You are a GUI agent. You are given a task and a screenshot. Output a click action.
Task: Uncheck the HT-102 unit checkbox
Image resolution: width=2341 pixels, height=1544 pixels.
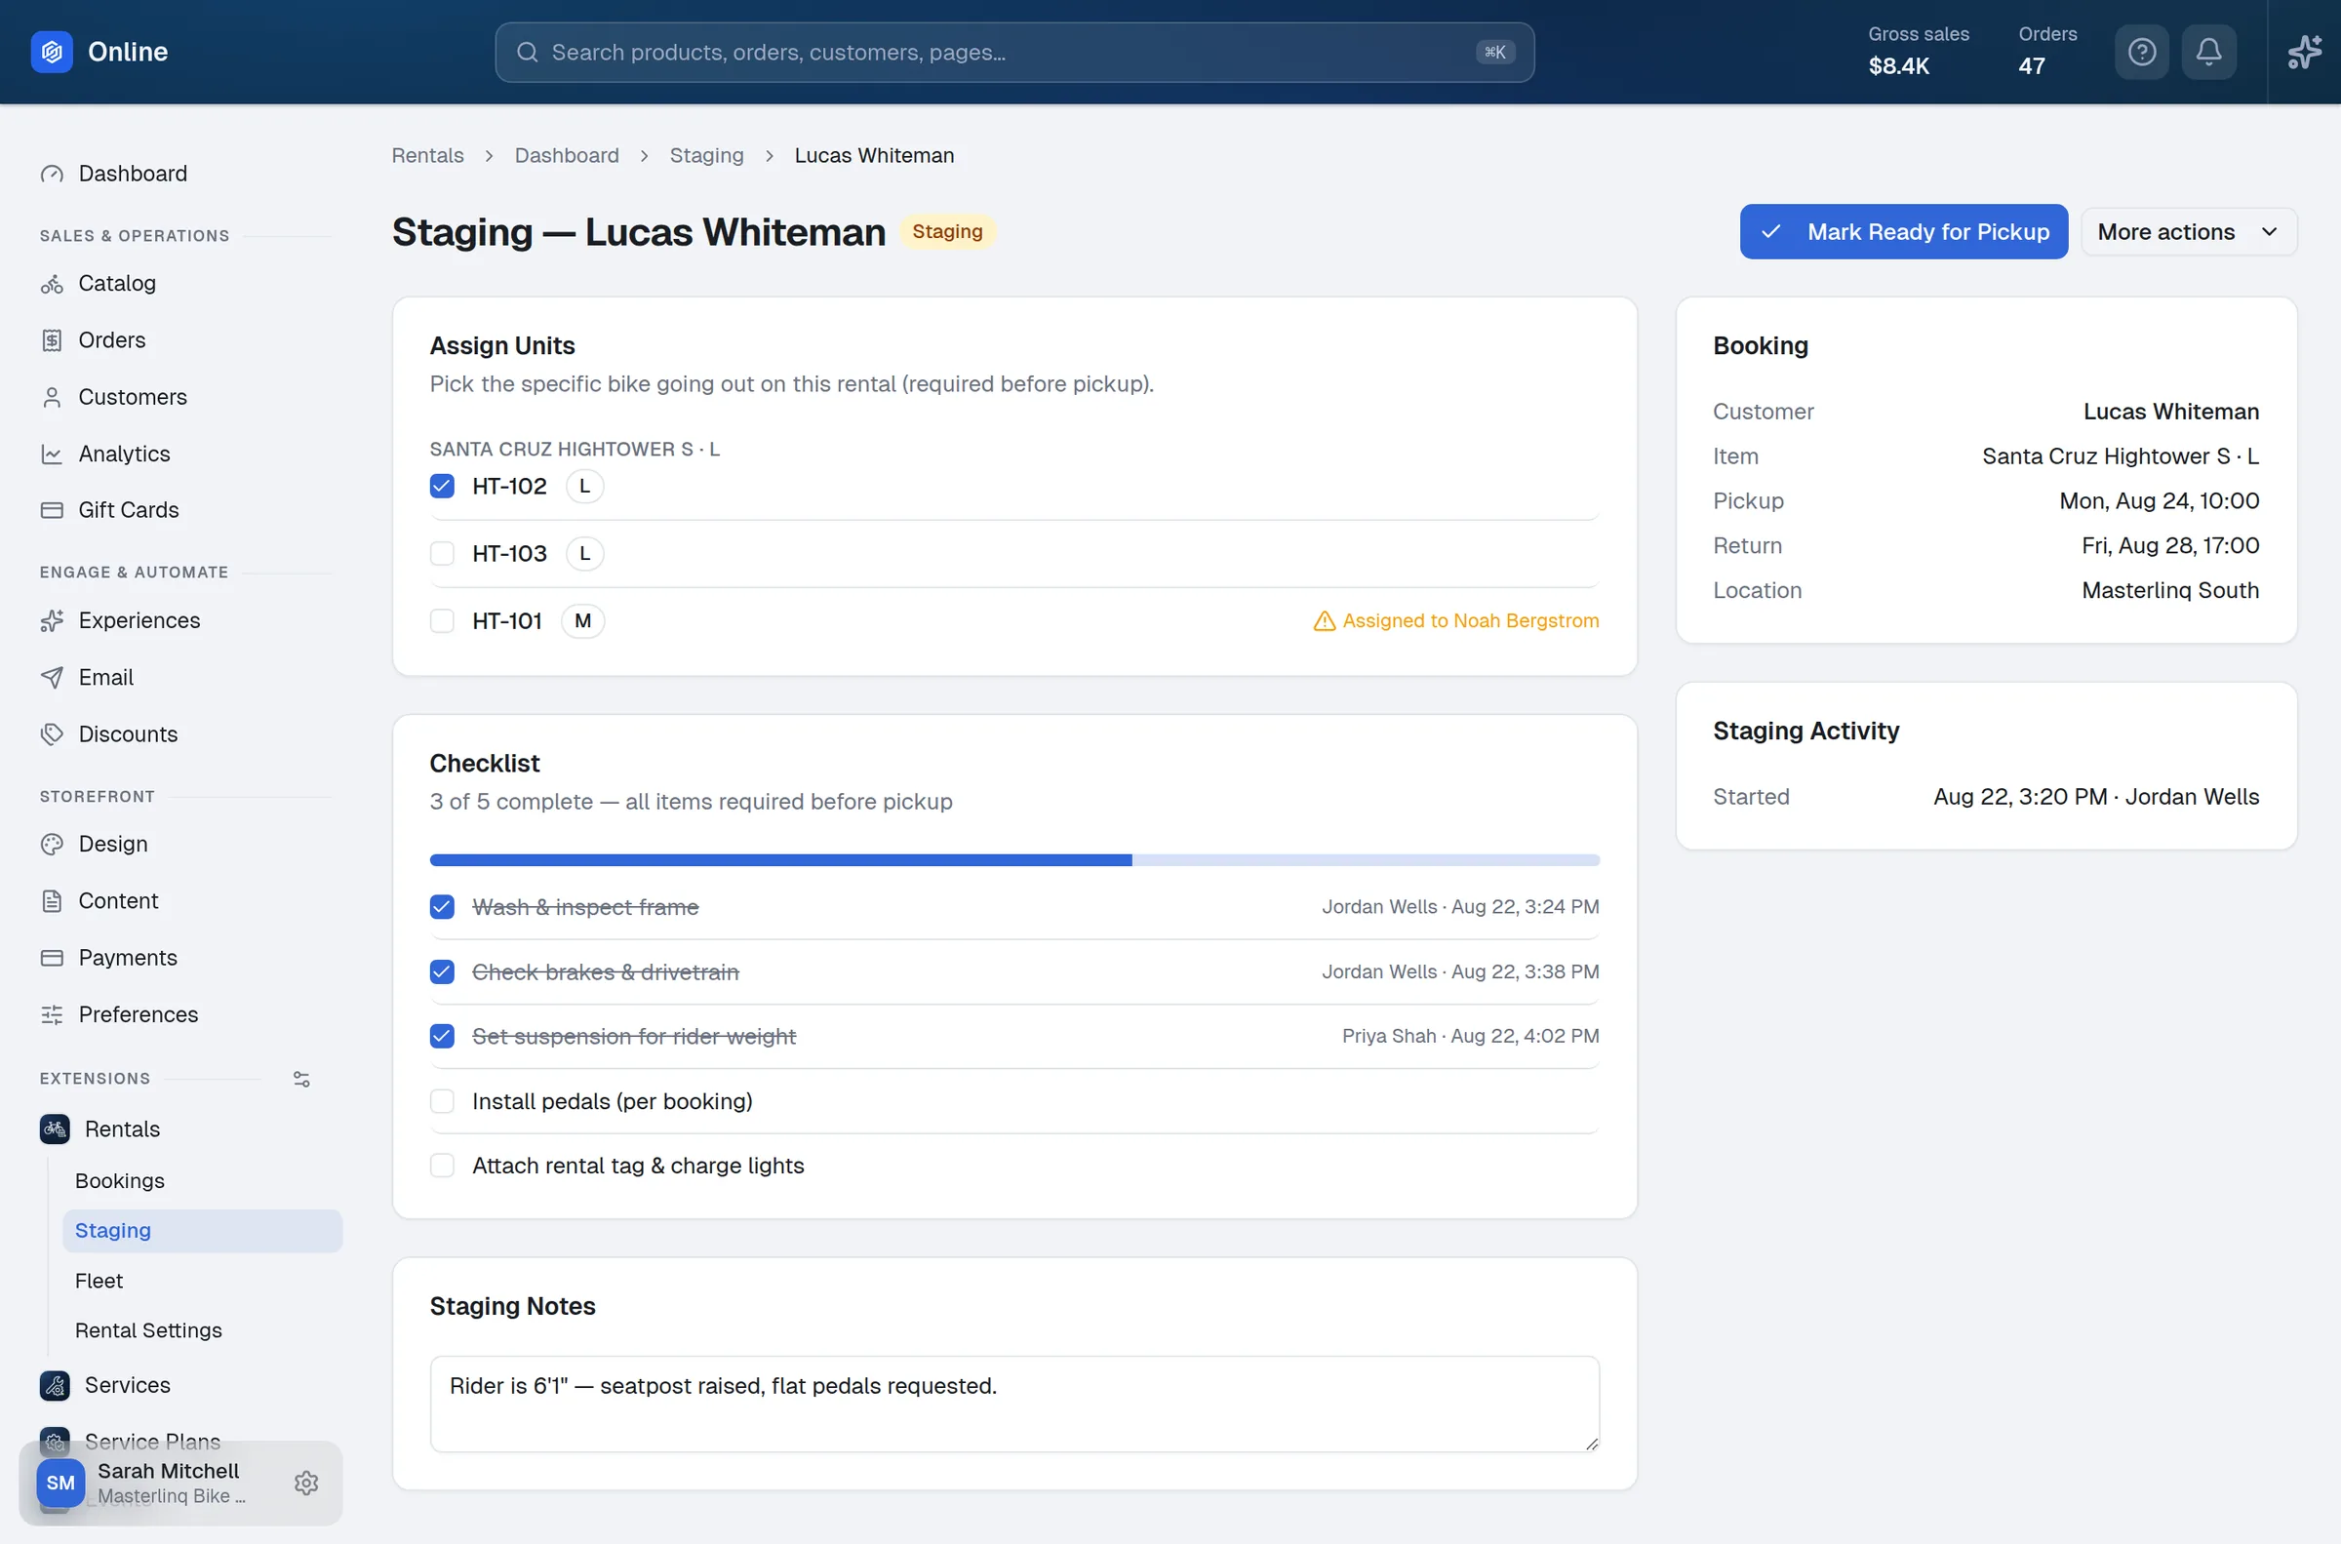[x=442, y=486]
